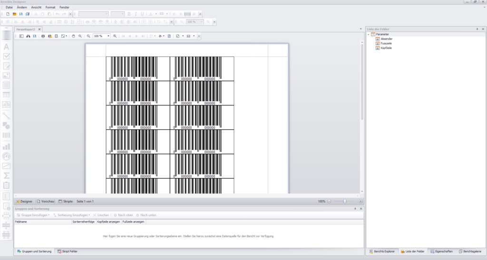487x260 pixels.
Task: Open the Gruppe hinzufügen dropdown
Action: coord(33,215)
